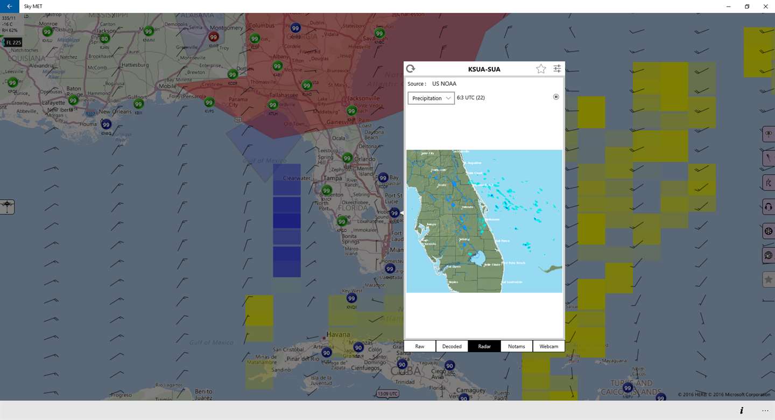The image size is (775, 420).
Task: Select the KNMM station marker
Action: 149,31
